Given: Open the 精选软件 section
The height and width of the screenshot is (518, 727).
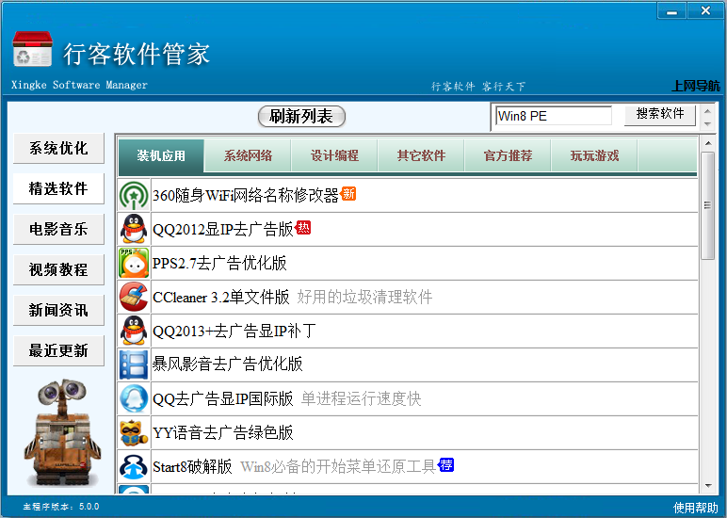Looking at the screenshot, I should 58,188.
